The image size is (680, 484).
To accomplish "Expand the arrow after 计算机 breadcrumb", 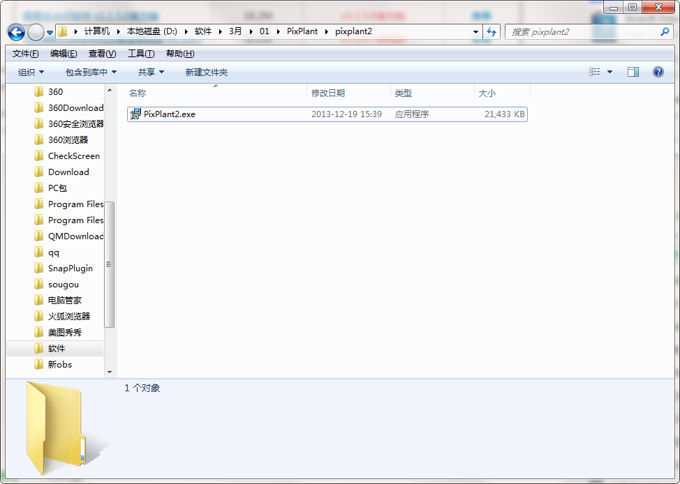I will pos(119,31).
